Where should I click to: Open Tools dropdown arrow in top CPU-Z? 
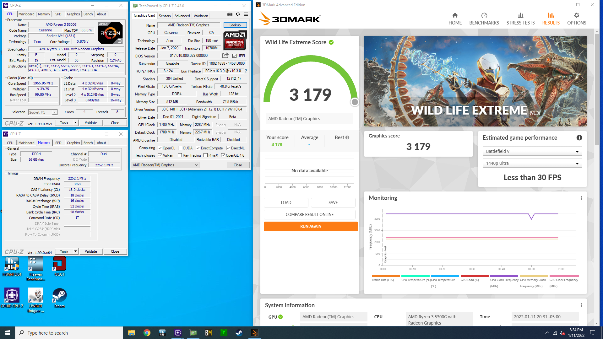tap(75, 123)
